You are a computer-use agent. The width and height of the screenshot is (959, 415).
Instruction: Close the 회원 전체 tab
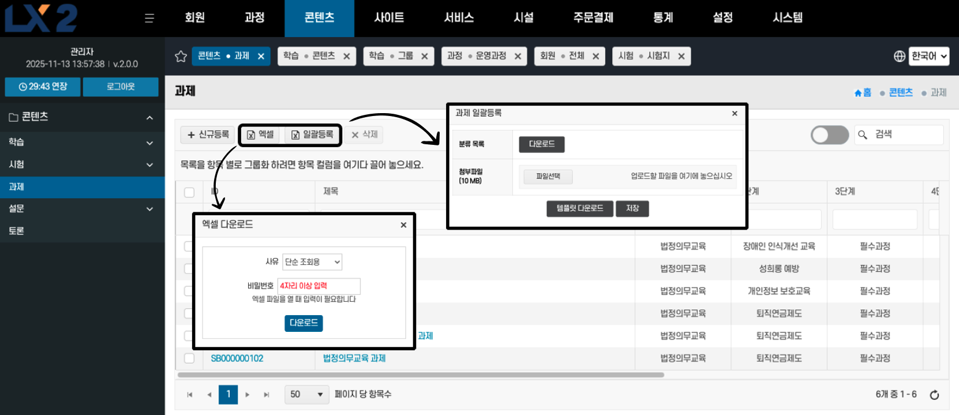[x=595, y=56]
